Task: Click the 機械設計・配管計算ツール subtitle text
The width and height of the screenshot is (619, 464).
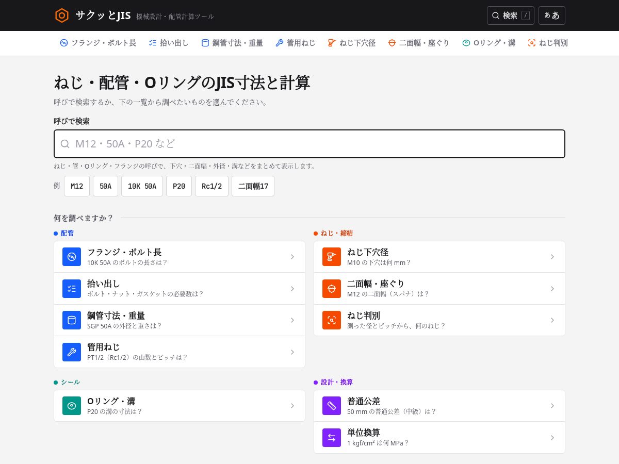Action: pos(175,16)
